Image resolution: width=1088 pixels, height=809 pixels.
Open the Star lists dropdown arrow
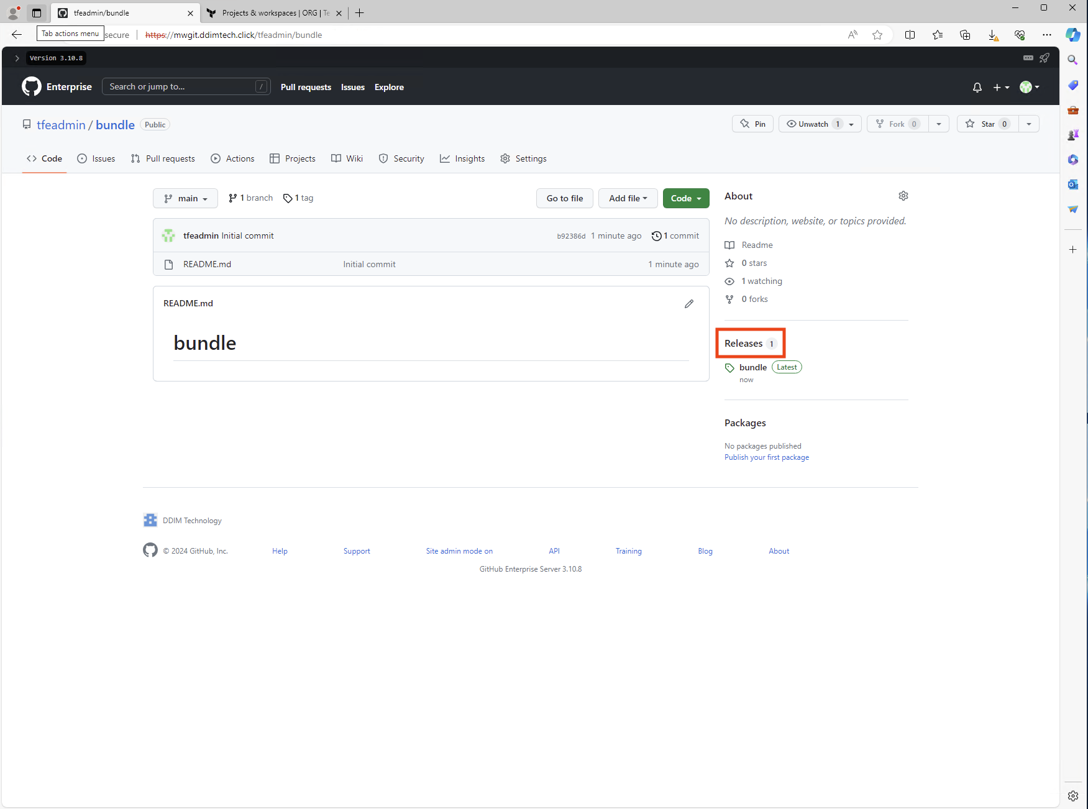click(x=1029, y=124)
